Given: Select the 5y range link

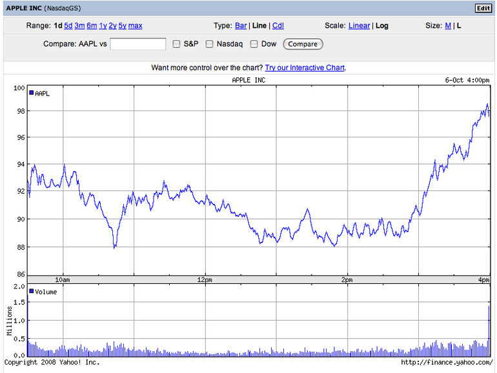Looking at the screenshot, I should click(x=123, y=26).
